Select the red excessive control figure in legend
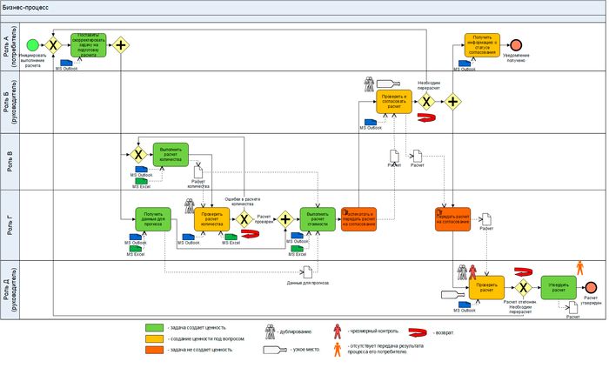 [337, 331]
